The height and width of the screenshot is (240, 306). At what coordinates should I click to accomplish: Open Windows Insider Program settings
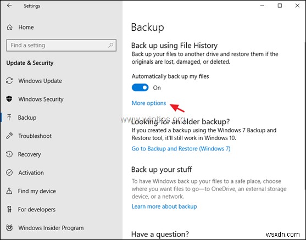tap(51, 228)
